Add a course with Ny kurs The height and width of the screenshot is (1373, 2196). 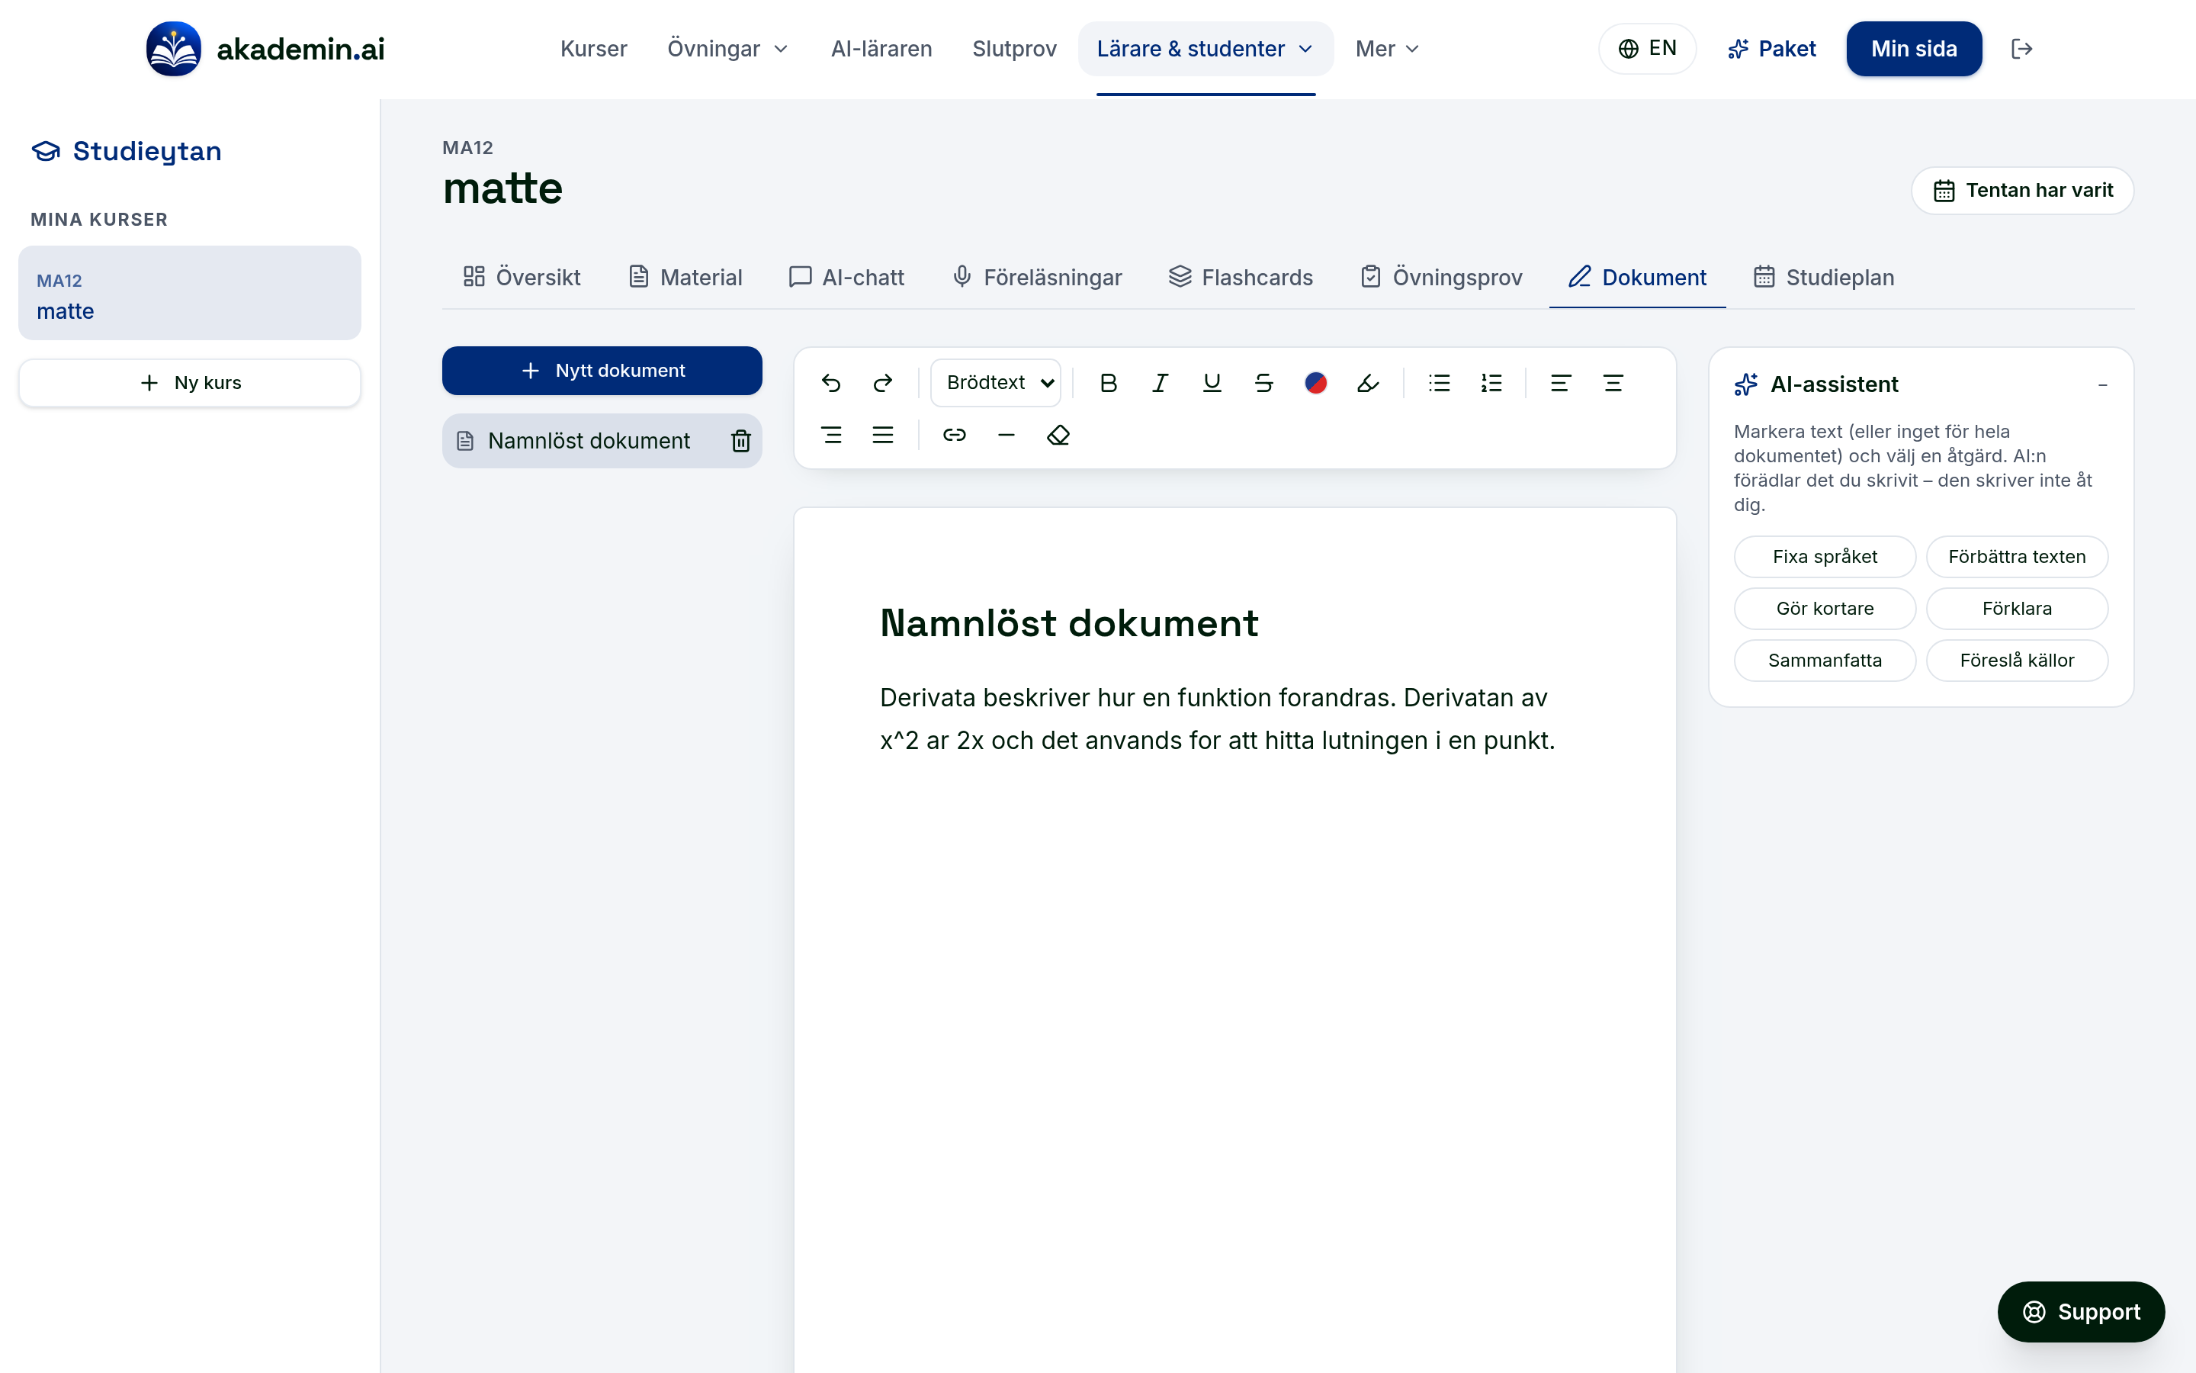coord(190,383)
